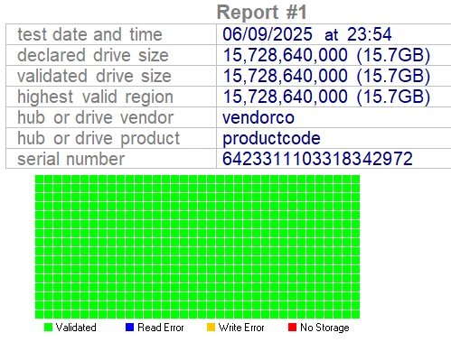Click the Report #1 heading
Viewport: 451px width, 342px height.
point(261,13)
